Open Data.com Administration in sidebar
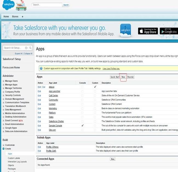The image size is (178, 172). [x=16, y=132]
